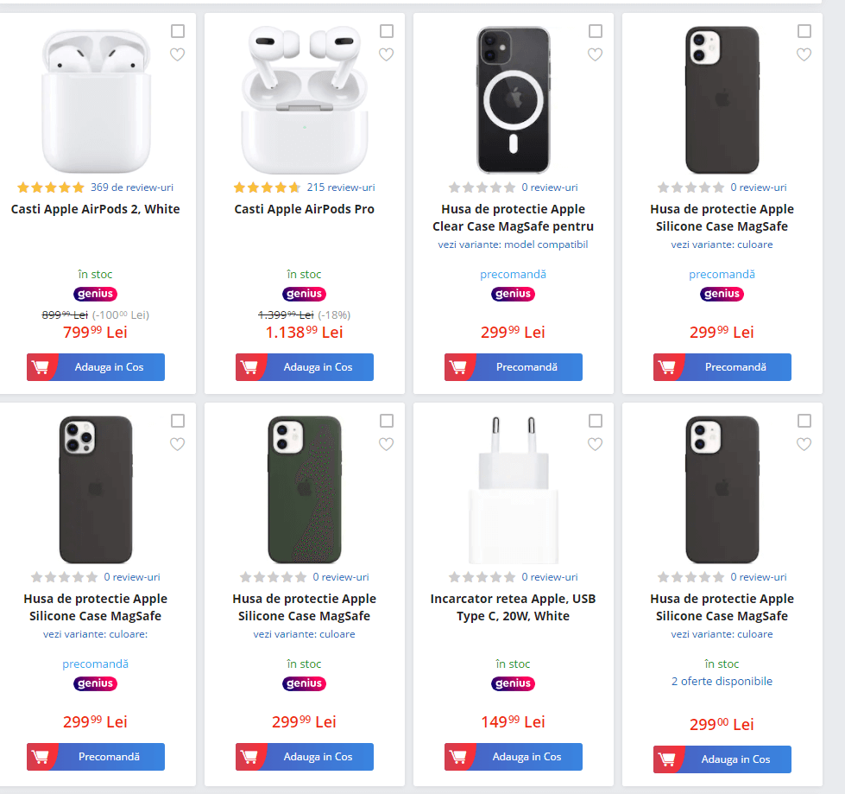Open the 'Casti Apple AirPods Pro' title link
The width and height of the screenshot is (845, 794).
pyautogui.click(x=304, y=209)
